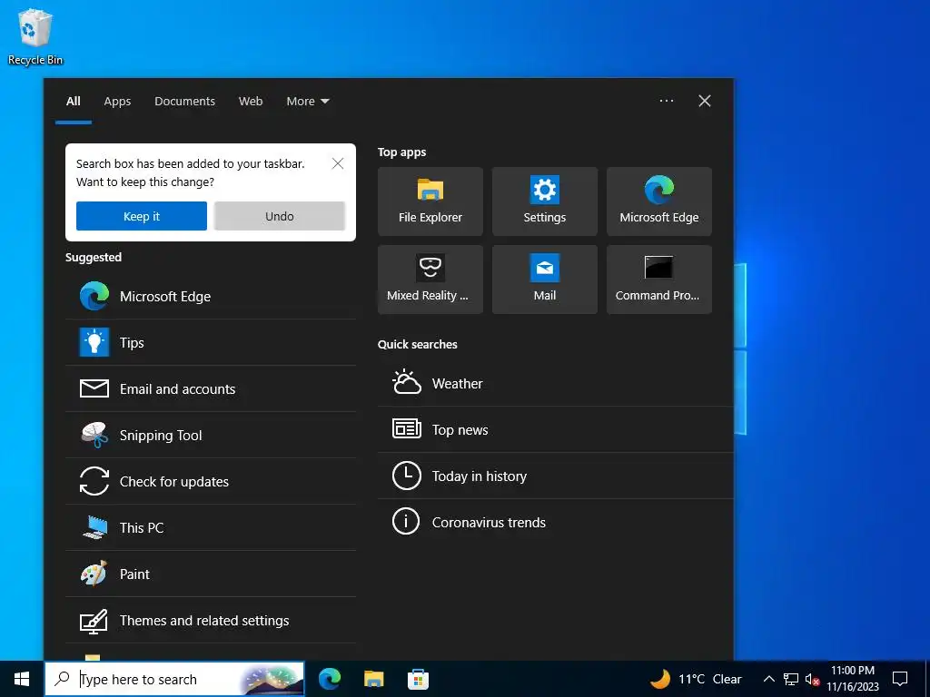Click the Type here to search box

pos(174,679)
